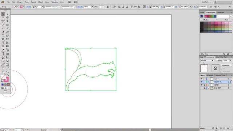This screenshot has height=131, width=233.
Task: Select the Magic Wand tool
Action: pyautogui.click(x=3, y=17)
